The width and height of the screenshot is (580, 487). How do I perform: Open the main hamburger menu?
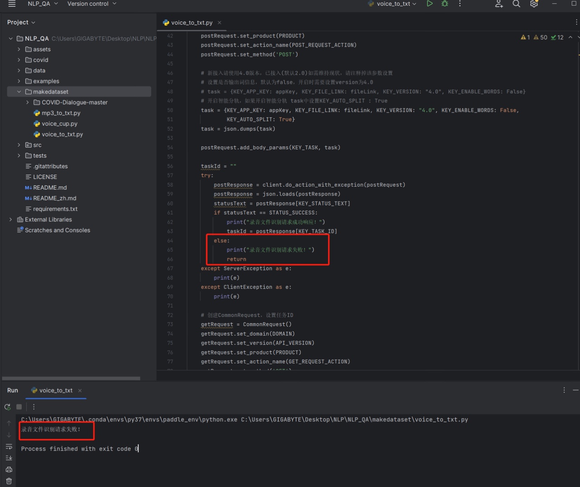point(12,4)
